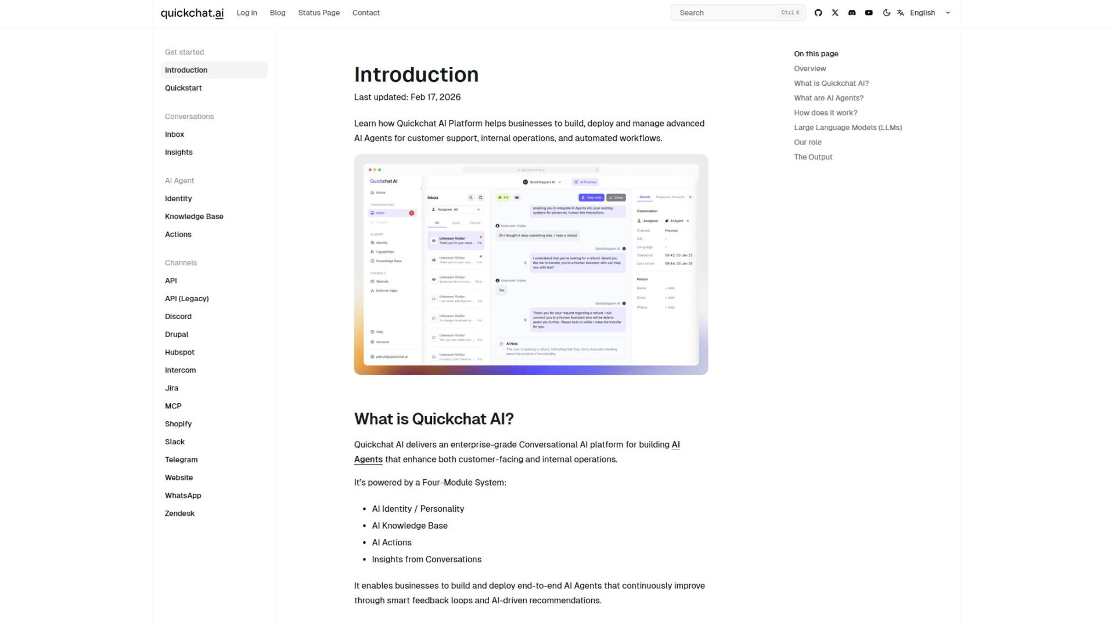Open the YouTube icon link
This screenshot has height=626, width=1115.
point(869,13)
